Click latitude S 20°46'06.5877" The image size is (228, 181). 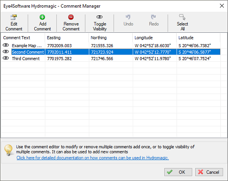click(195, 52)
